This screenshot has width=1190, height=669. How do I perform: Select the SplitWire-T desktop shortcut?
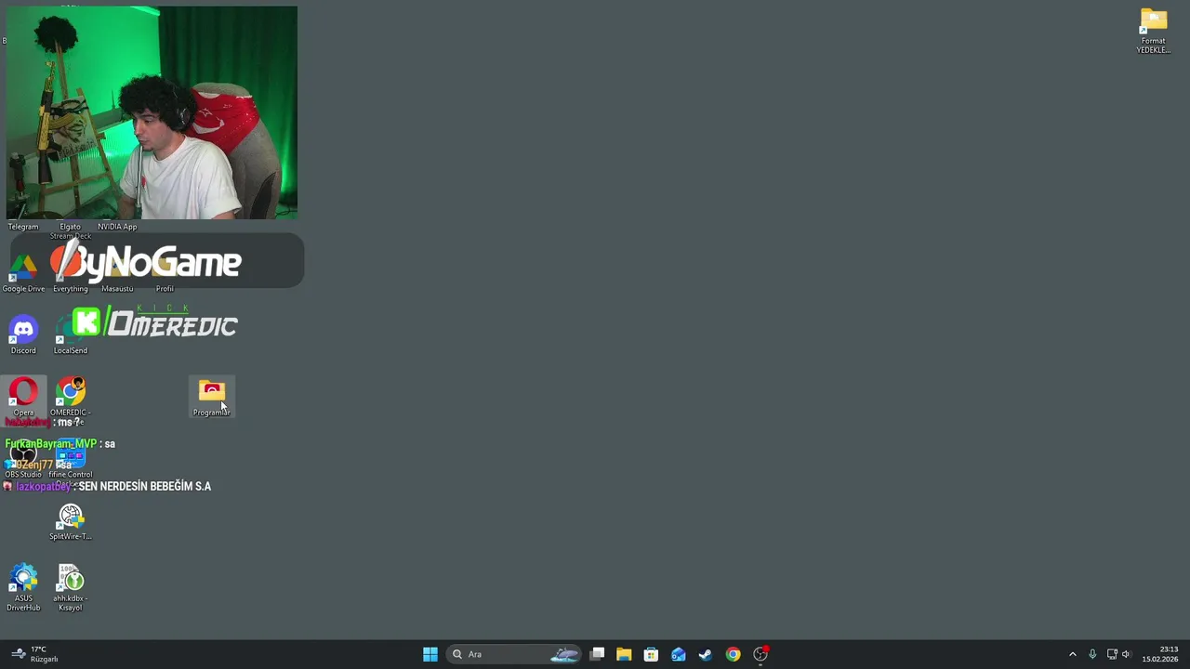pos(71,522)
